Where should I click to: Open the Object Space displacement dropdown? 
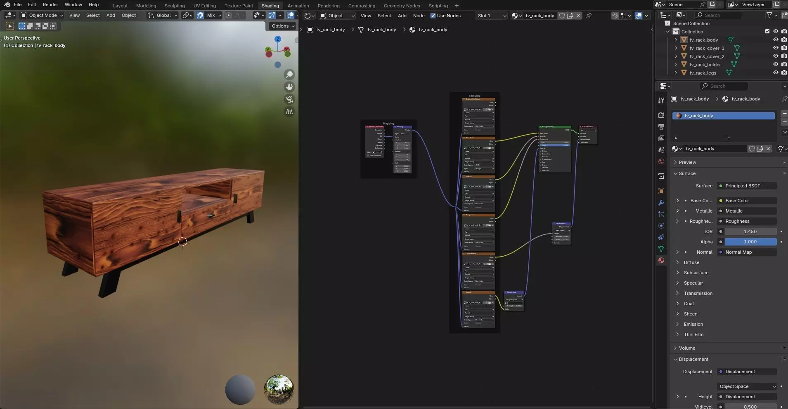point(747,386)
